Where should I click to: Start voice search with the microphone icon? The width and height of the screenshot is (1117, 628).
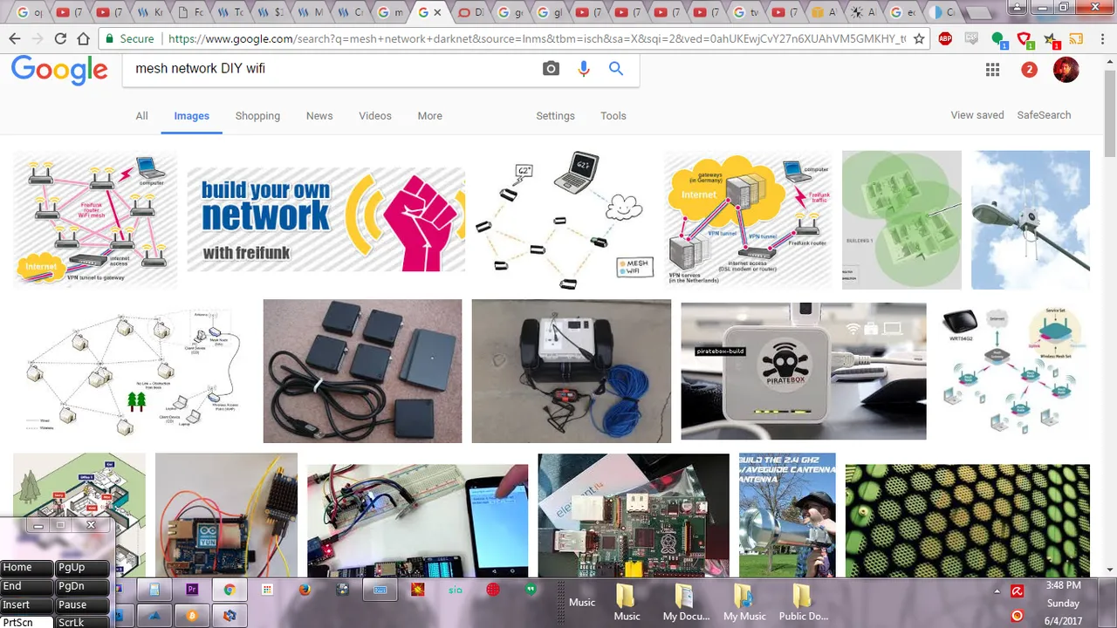tap(584, 69)
